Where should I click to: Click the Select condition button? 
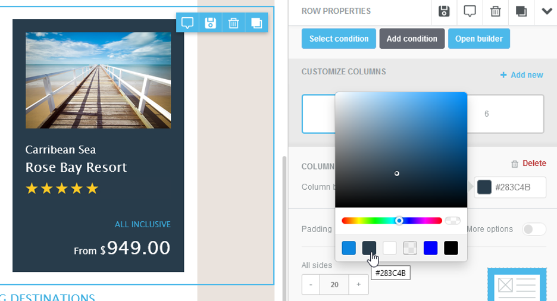pyautogui.click(x=339, y=39)
